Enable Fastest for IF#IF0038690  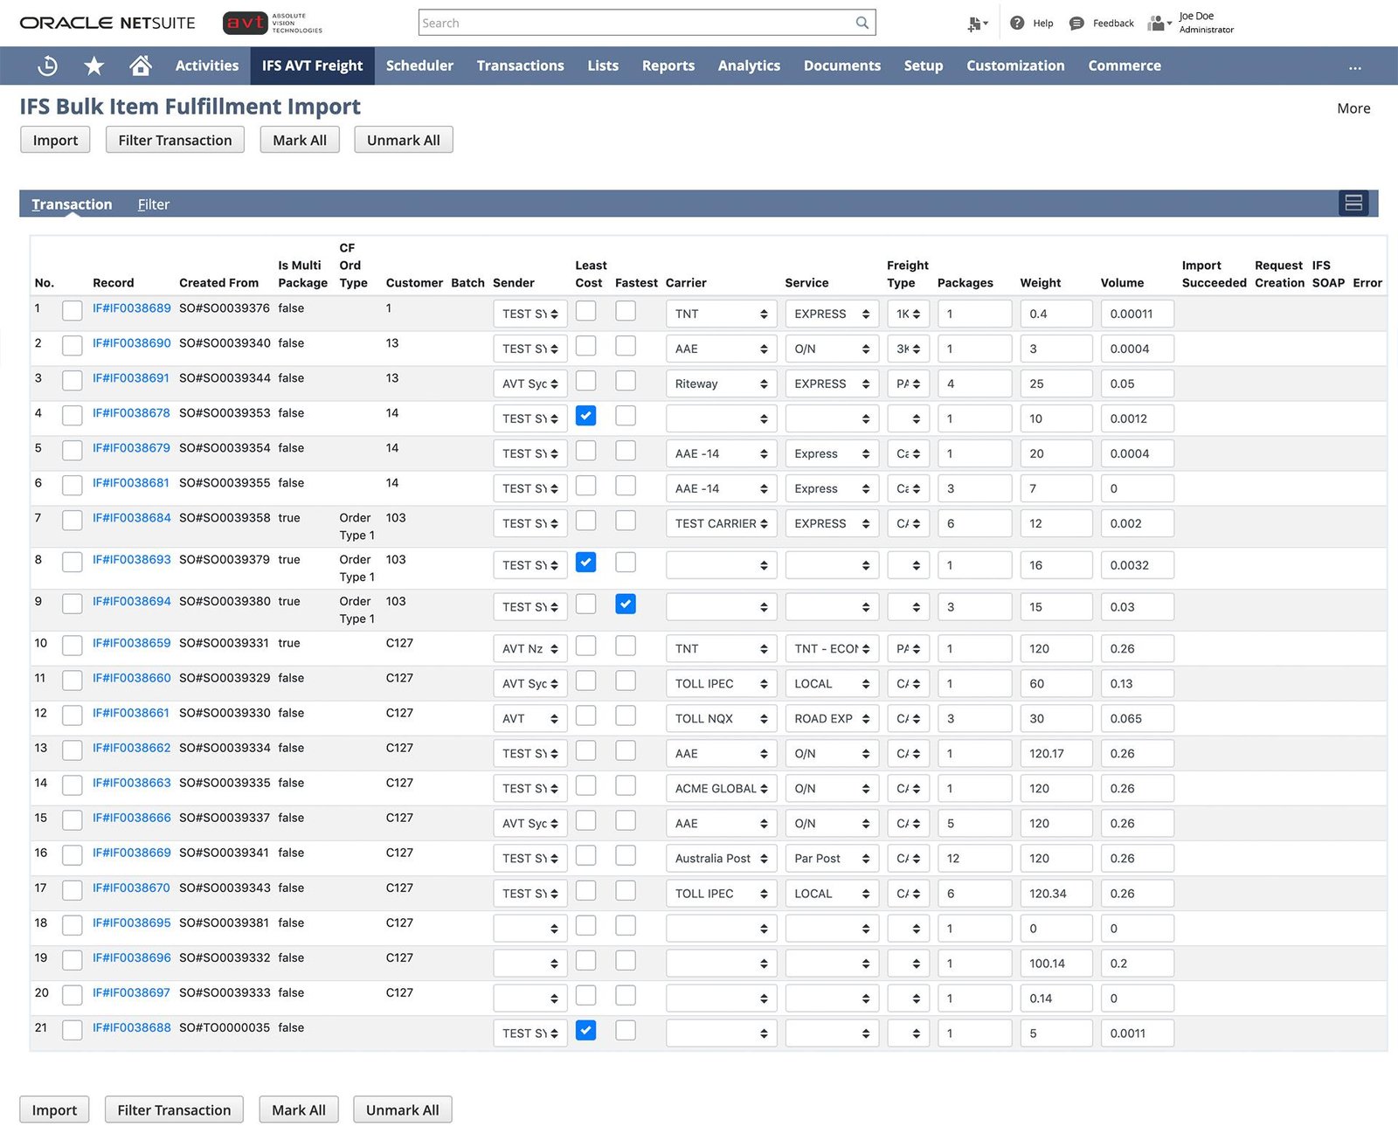tap(626, 346)
